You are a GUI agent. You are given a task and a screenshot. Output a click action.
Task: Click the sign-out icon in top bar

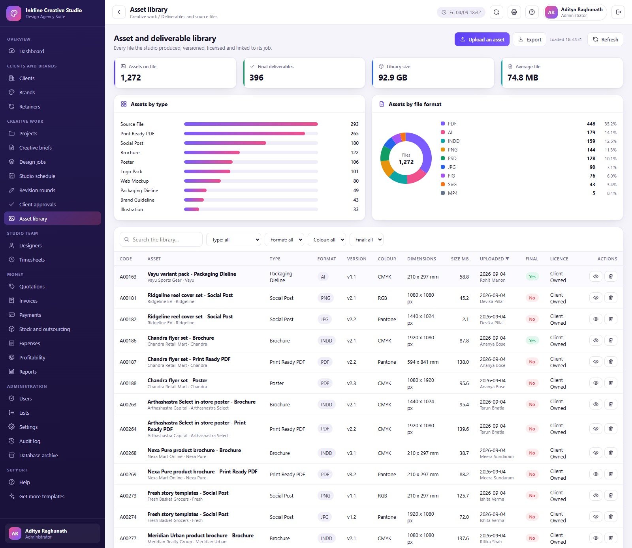tap(618, 12)
